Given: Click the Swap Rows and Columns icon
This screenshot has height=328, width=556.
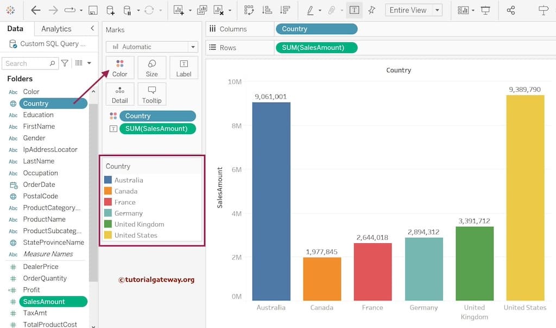Looking at the screenshot, I should 249,10.
